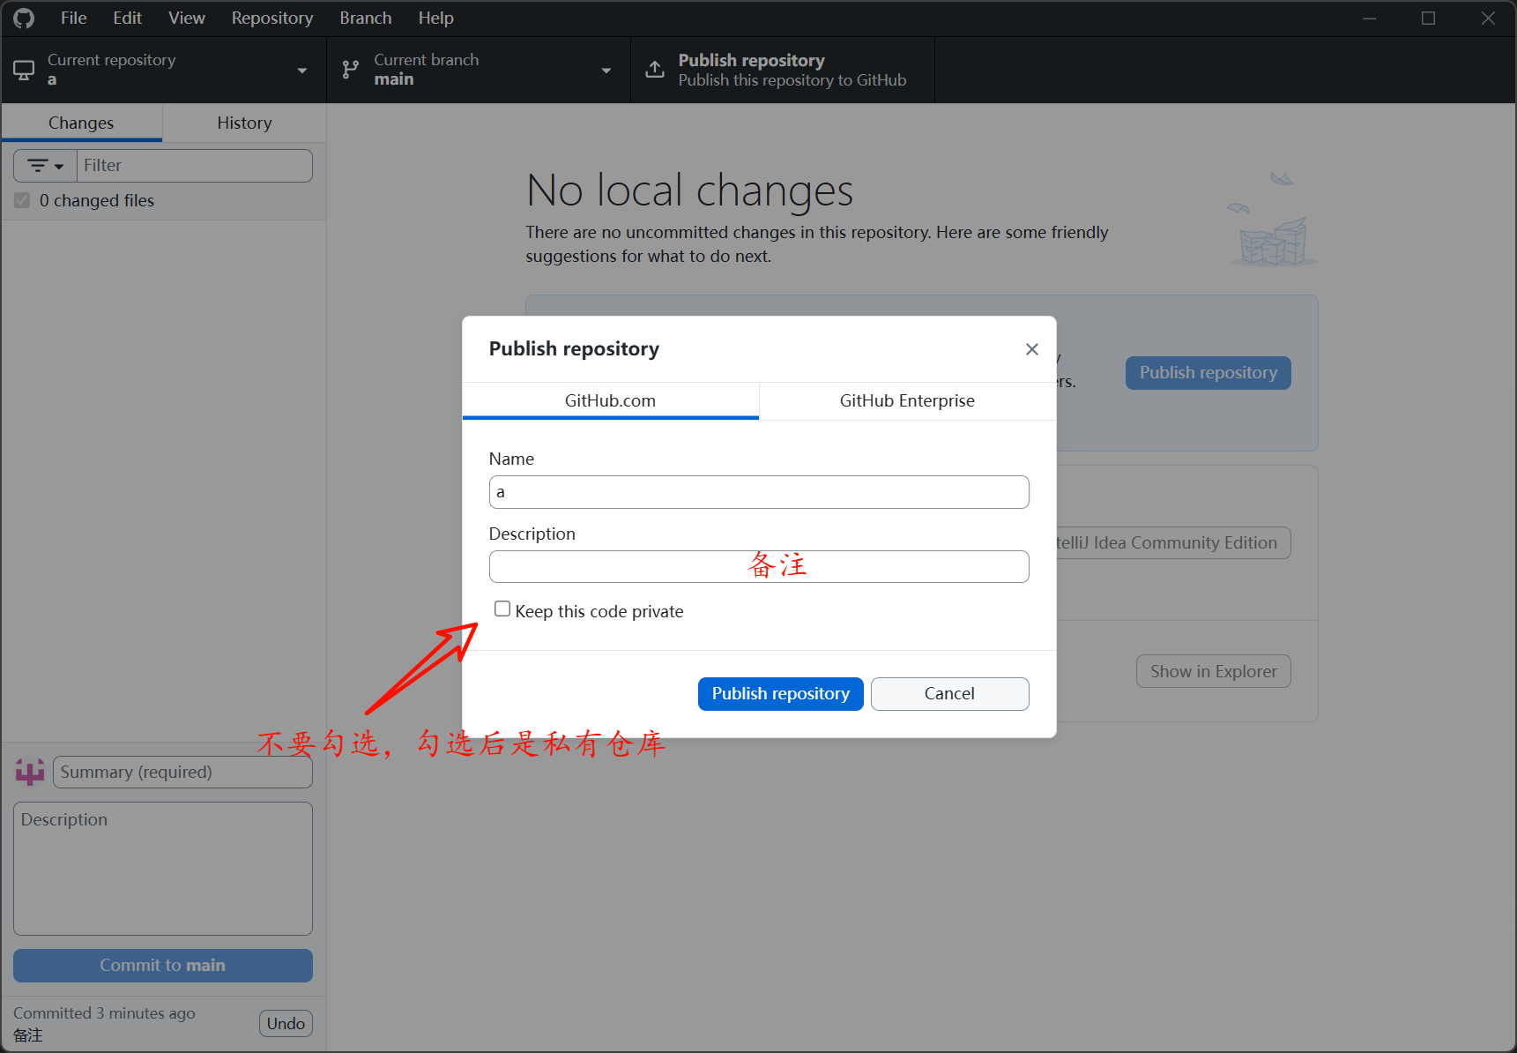
Task: Open the Repository menu
Action: [271, 19]
